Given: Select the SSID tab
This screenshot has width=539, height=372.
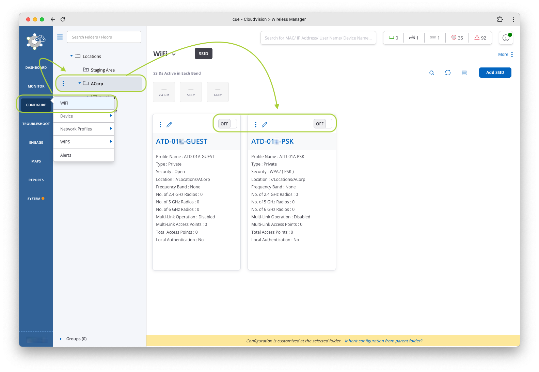Looking at the screenshot, I should click(203, 54).
